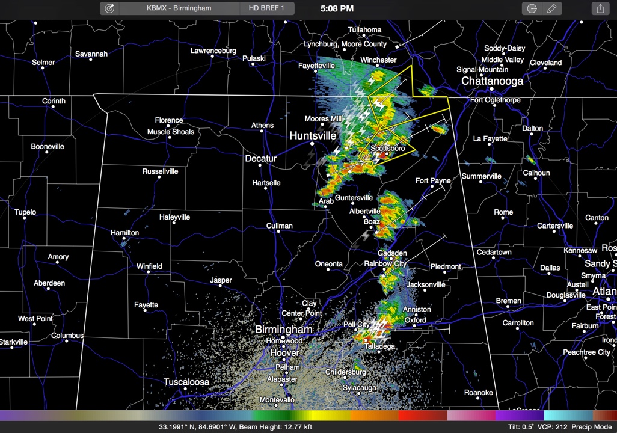Enable drawing mode with the pencil icon
Image resolution: width=617 pixels, height=433 pixels.
point(551,8)
